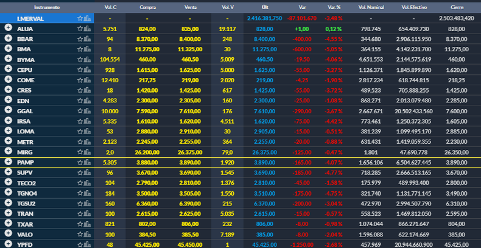Sort by the Venta column header

(190, 7)
